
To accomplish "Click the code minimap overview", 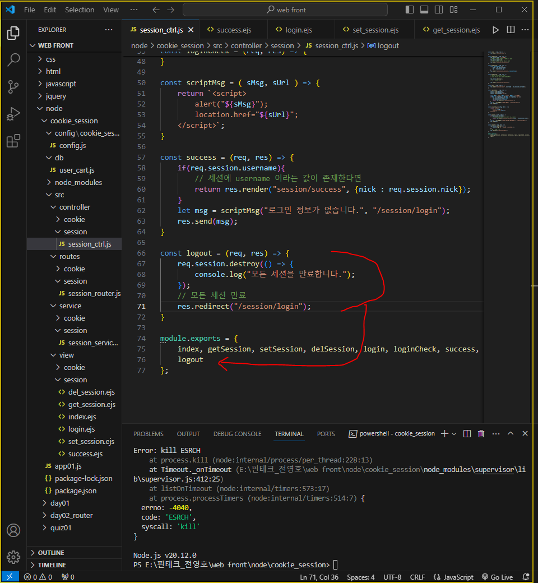I will (508, 95).
